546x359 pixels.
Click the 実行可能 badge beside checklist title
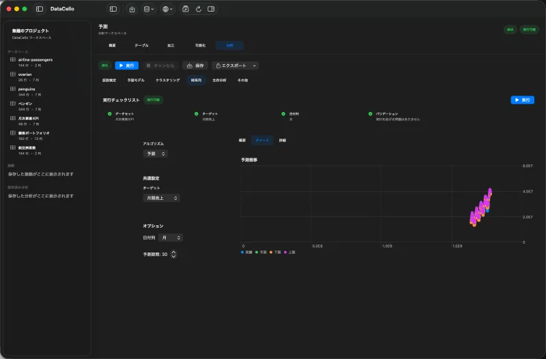[x=153, y=100]
